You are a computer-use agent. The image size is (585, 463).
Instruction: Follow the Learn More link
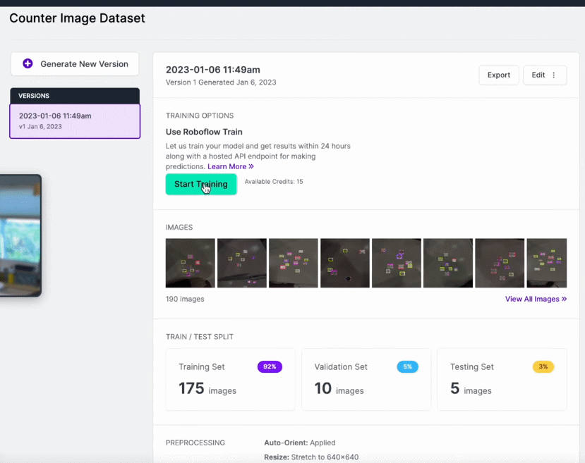[231, 166]
